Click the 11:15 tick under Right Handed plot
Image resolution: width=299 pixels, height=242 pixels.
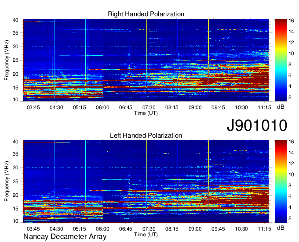pyautogui.click(x=265, y=107)
